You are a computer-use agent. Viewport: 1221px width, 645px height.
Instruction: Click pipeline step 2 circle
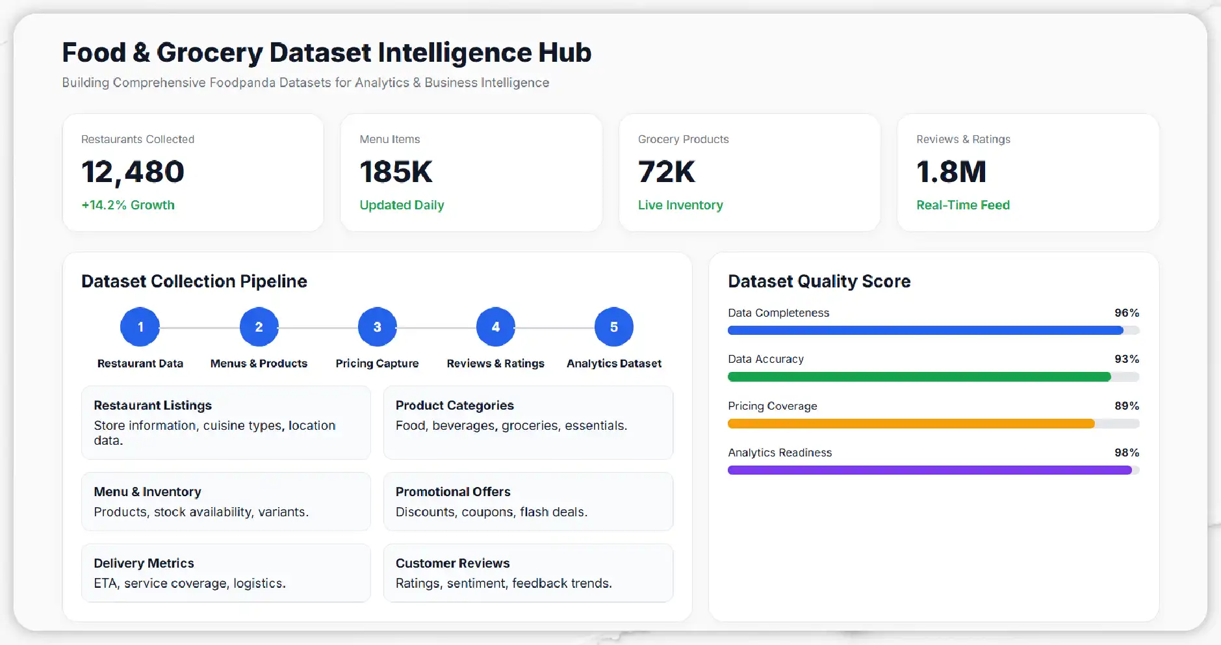259,327
